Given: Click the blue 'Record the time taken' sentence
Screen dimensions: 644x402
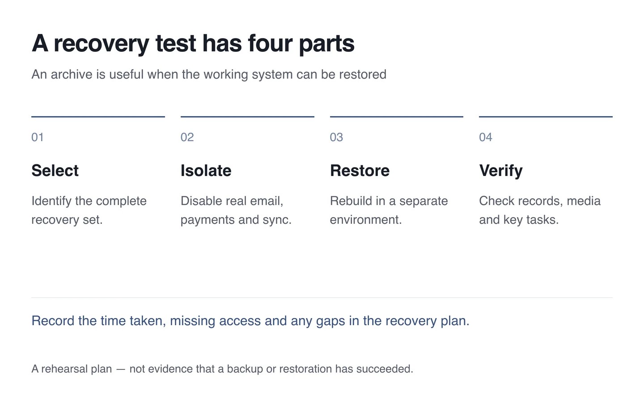Looking at the screenshot, I should coord(250,321).
